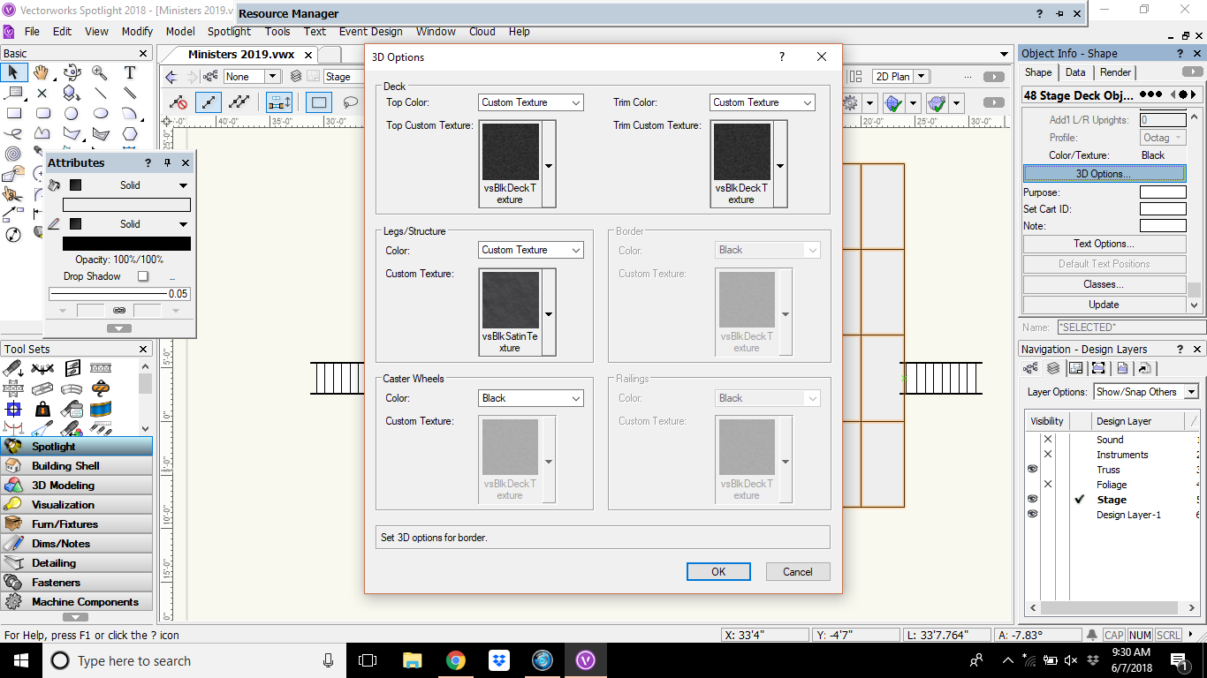This screenshot has width=1207, height=678.
Task: Select the Hexagon polygon tool
Action: pos(130,134)
